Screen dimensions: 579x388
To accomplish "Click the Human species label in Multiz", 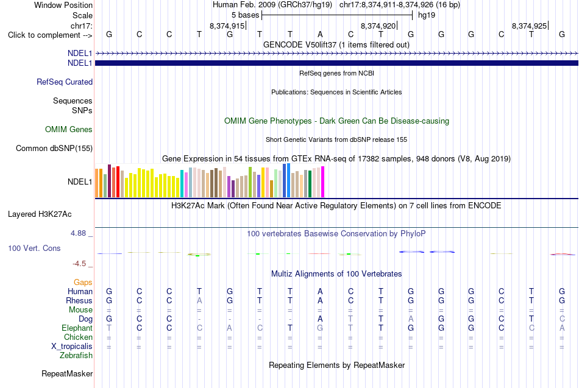I will 80,291.
